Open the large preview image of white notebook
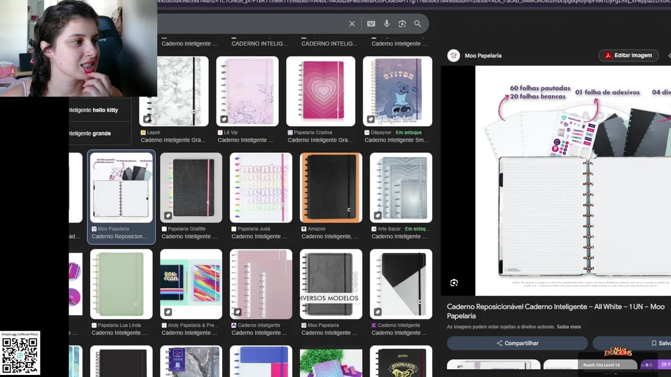The width and height of the screenshot is (671, 377). tap(573, 181)
